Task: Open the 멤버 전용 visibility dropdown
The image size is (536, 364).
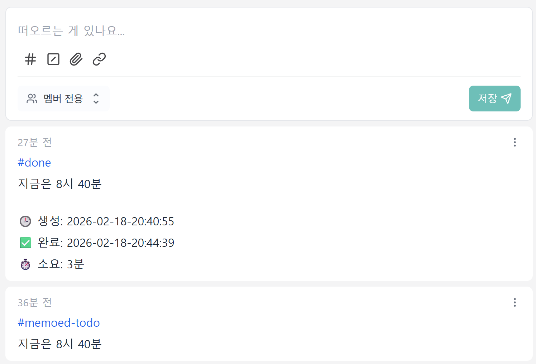Action: (63, 99)
